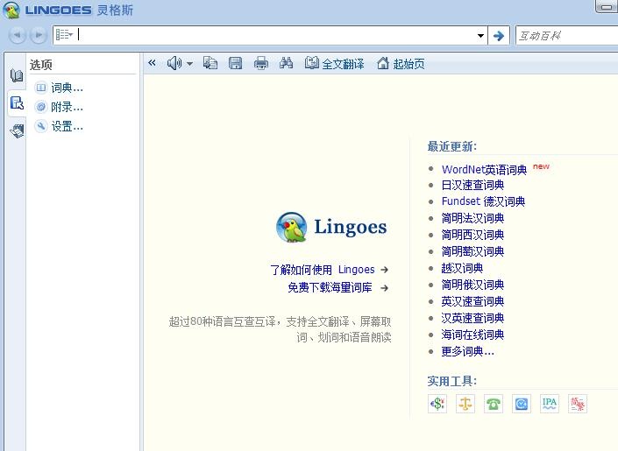Select the options sidebar tab icon
Screen dimensions: 618x451
pyautogui.click(x=17, y=103)
